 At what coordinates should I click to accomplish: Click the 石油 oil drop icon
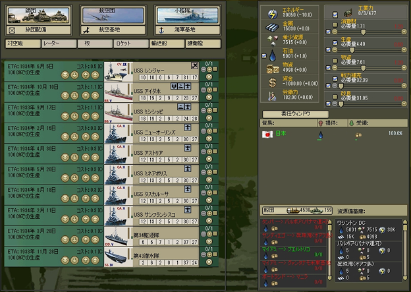[273, 55]
